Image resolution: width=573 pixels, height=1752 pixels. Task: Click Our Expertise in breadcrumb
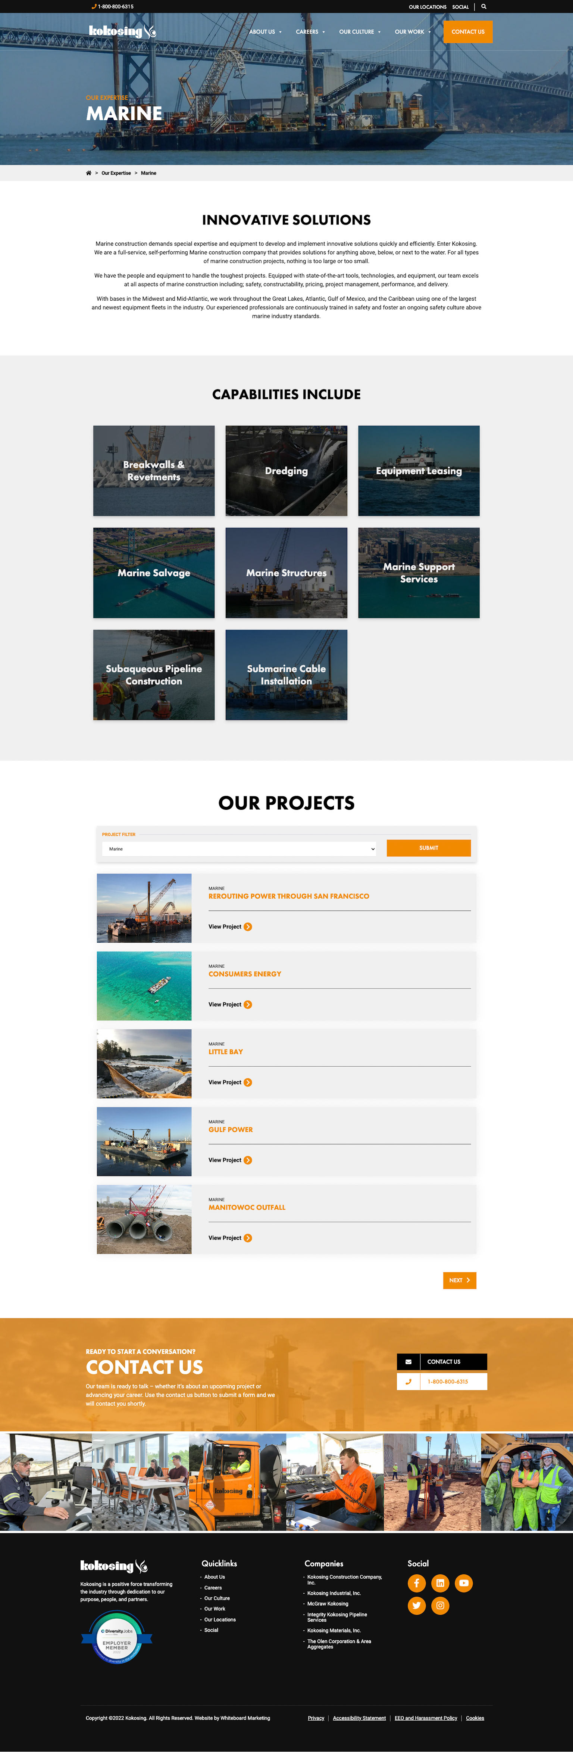point(116,173)
